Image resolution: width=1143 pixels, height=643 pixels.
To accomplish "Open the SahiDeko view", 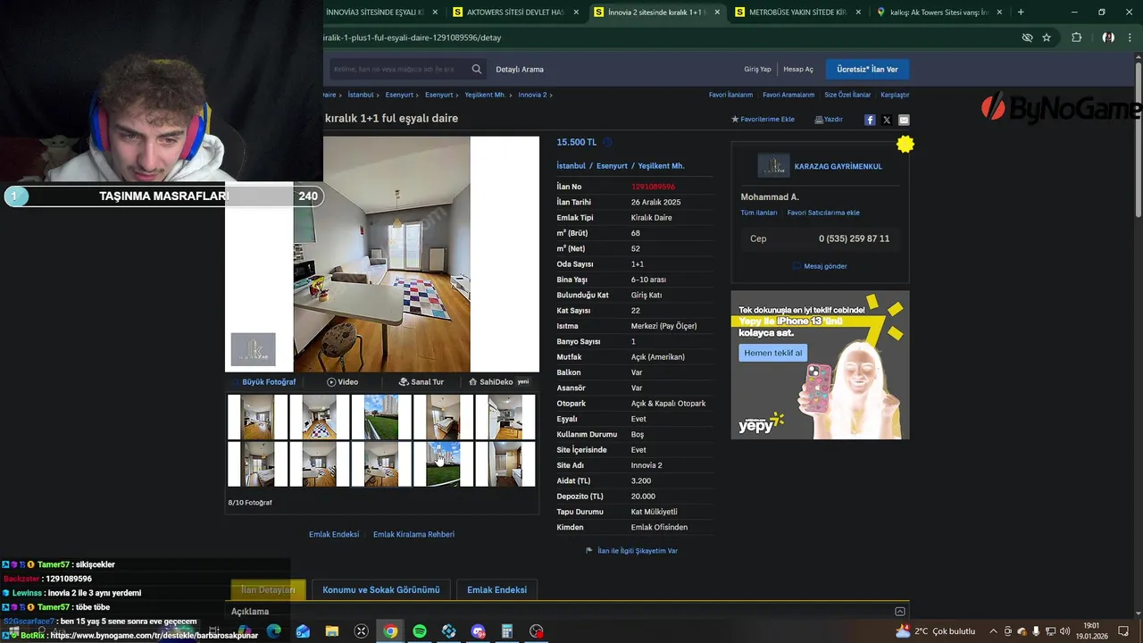I will 498,382.
